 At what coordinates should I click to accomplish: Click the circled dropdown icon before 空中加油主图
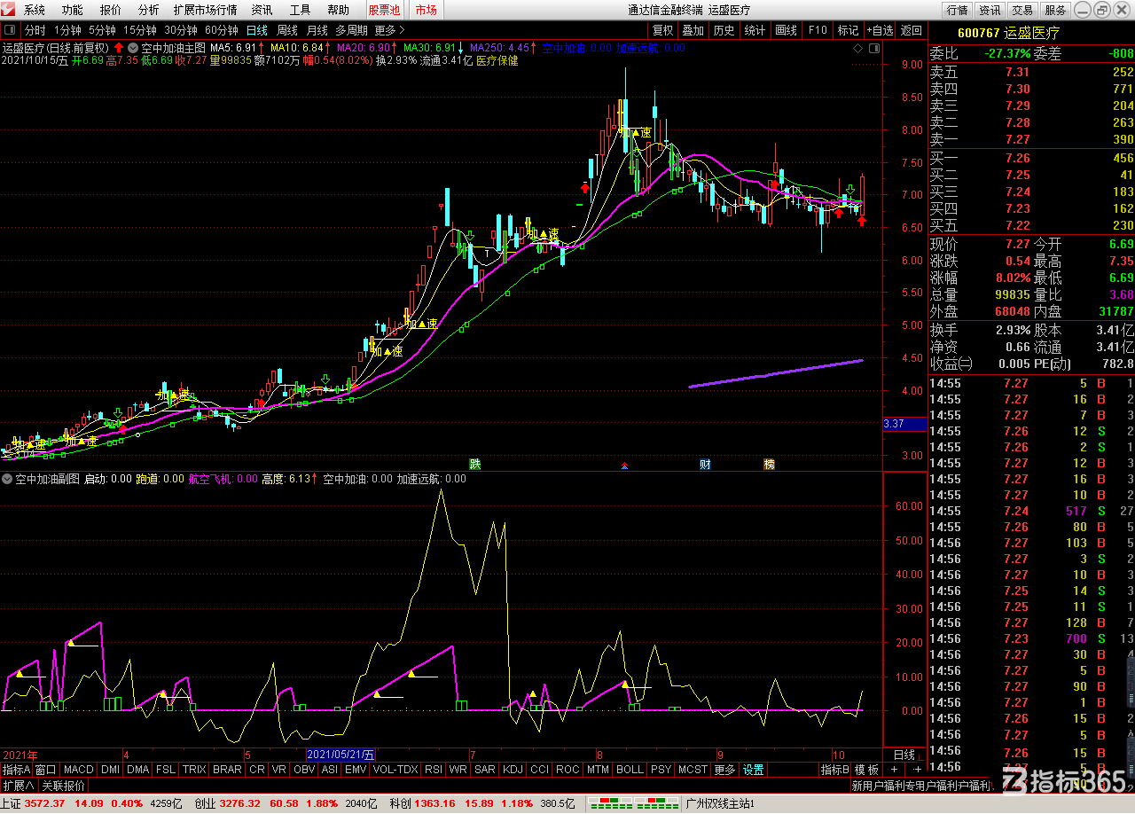pos(133,48)
